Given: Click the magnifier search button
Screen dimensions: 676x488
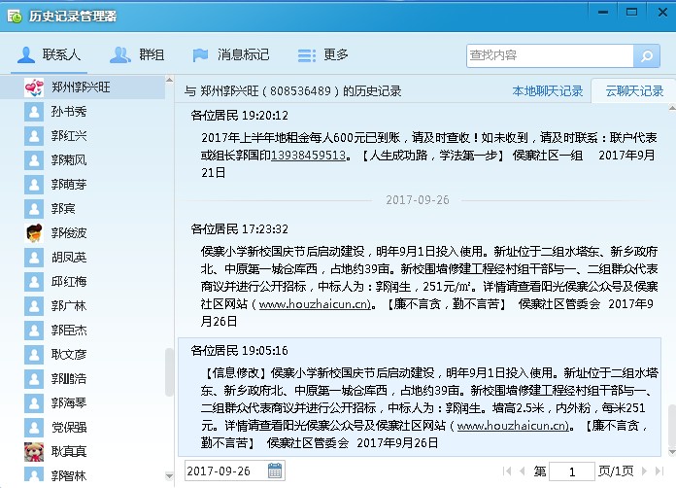Looking at the screenshot, I should (x=647, y=55).
